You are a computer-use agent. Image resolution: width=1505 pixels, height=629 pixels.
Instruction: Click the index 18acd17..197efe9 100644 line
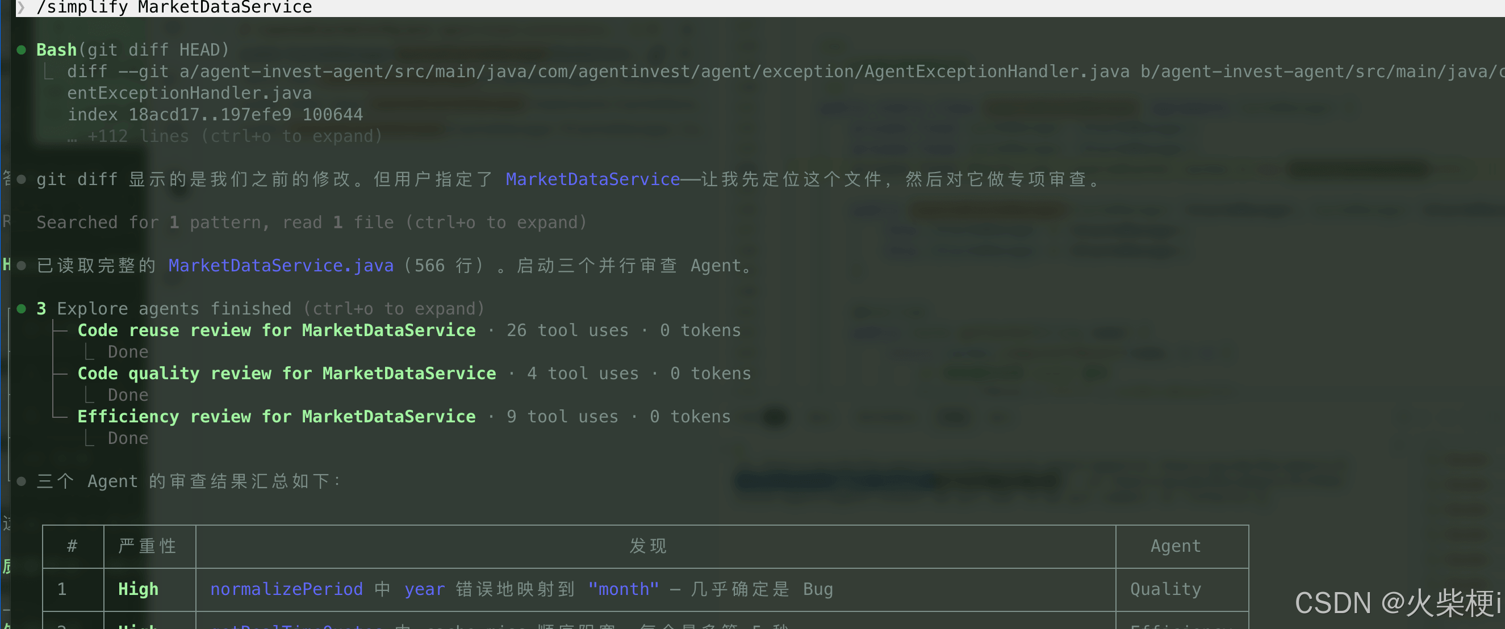click(x=215, y=115)
